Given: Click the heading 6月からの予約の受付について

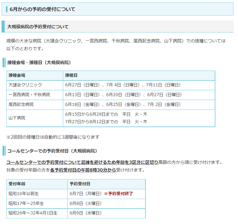Looking at the screenshot, I should point(43,9).
